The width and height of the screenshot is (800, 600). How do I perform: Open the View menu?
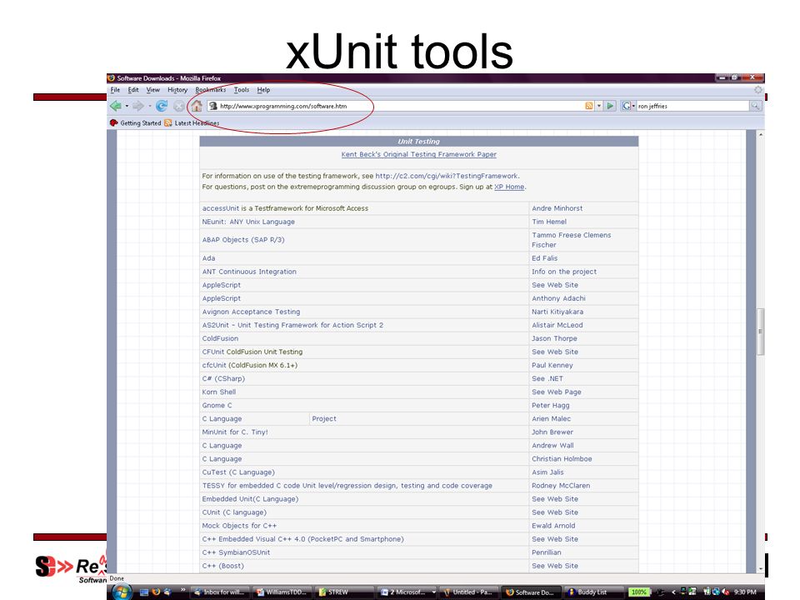click(x=153, y=90)
